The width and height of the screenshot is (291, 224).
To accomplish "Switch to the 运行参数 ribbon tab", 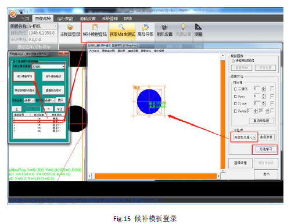I will point(65,19).
